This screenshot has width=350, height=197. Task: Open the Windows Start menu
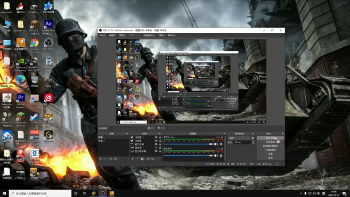coord(4,193)
